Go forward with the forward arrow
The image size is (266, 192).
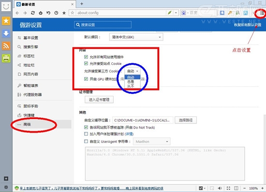(x=25, y=13)
